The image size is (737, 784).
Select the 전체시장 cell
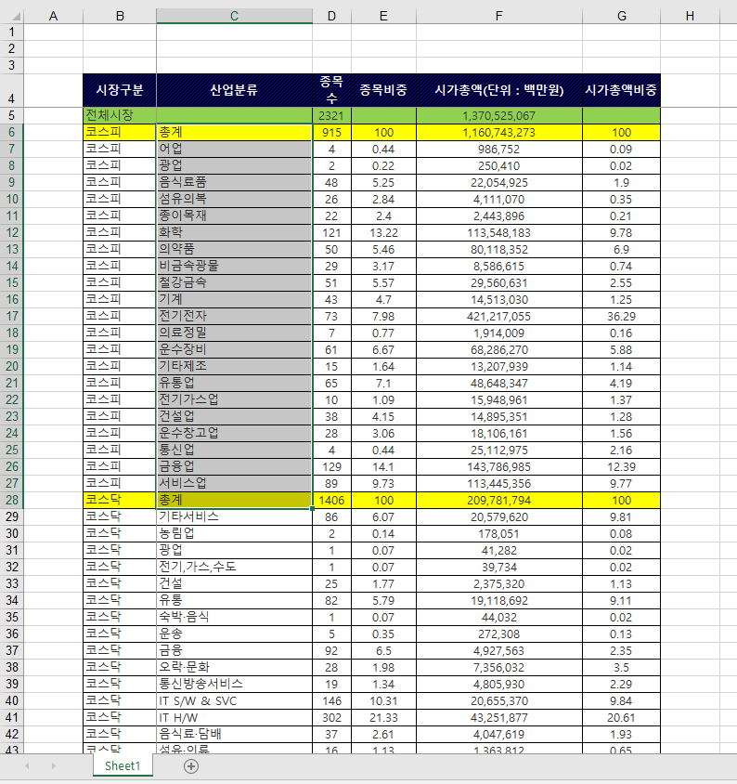(x=120, y=115)
